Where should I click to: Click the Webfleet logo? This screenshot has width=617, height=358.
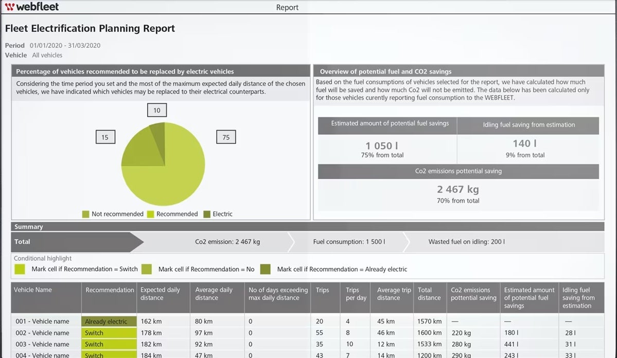point(32,7)
